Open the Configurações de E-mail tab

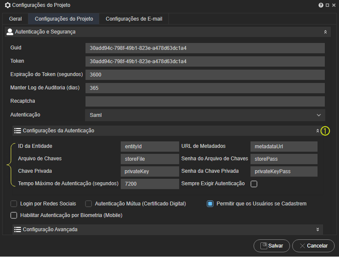click(134, 19)
